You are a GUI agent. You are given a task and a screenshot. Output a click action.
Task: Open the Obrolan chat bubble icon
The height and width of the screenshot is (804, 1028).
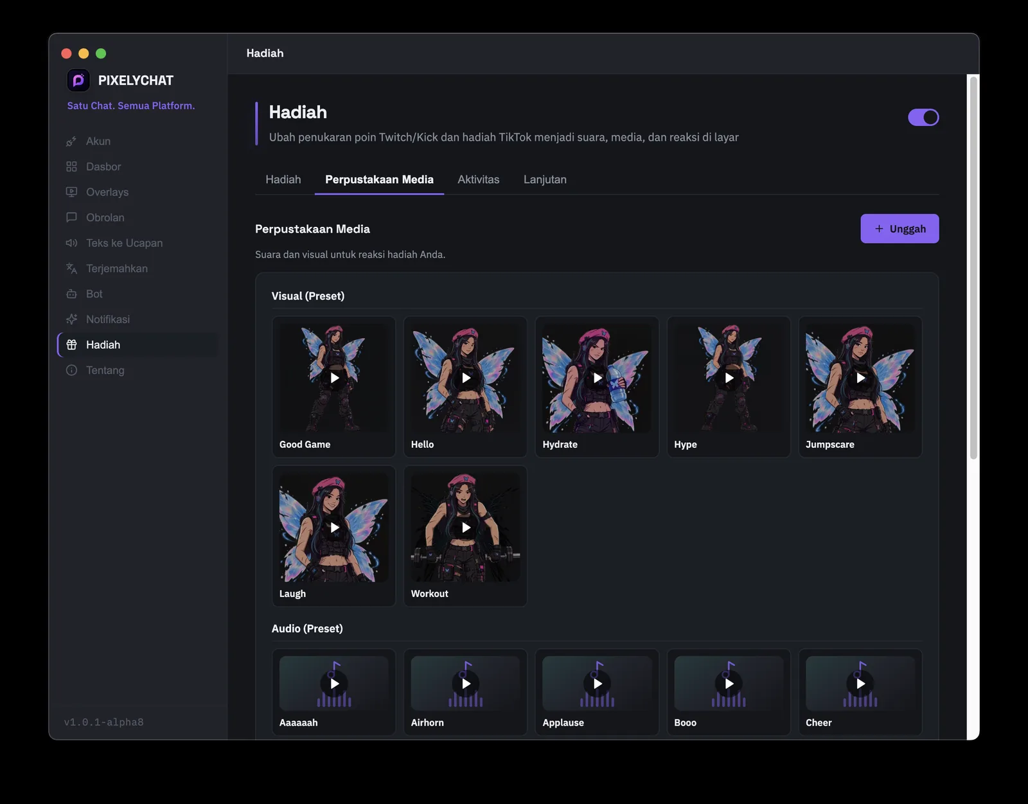pyautogui.click(x=71, y=217)
